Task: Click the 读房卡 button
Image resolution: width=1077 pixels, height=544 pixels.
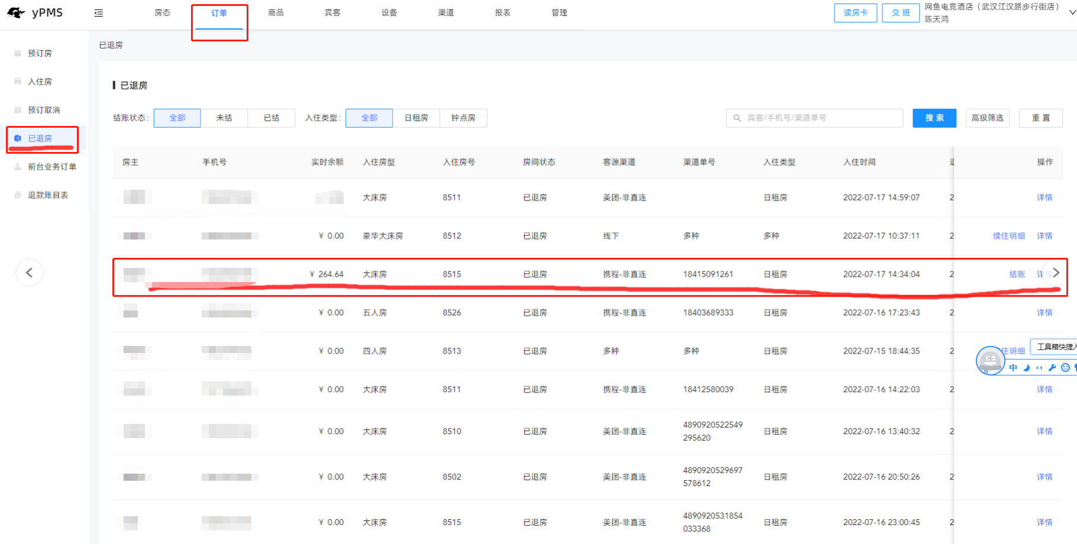Action: [856, 13]
